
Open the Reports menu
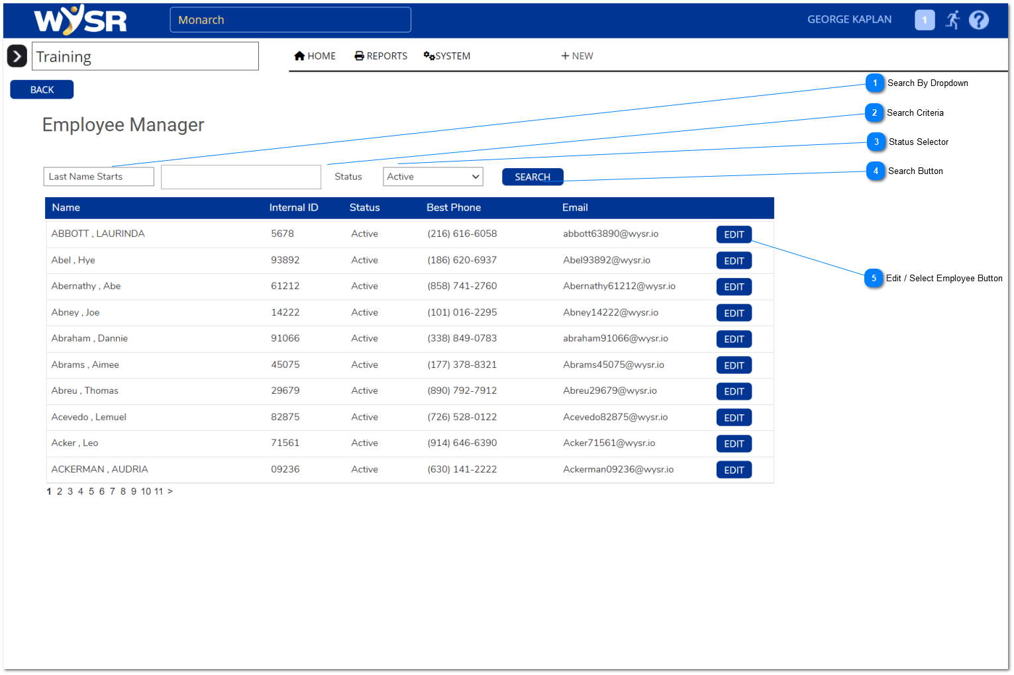381,56
